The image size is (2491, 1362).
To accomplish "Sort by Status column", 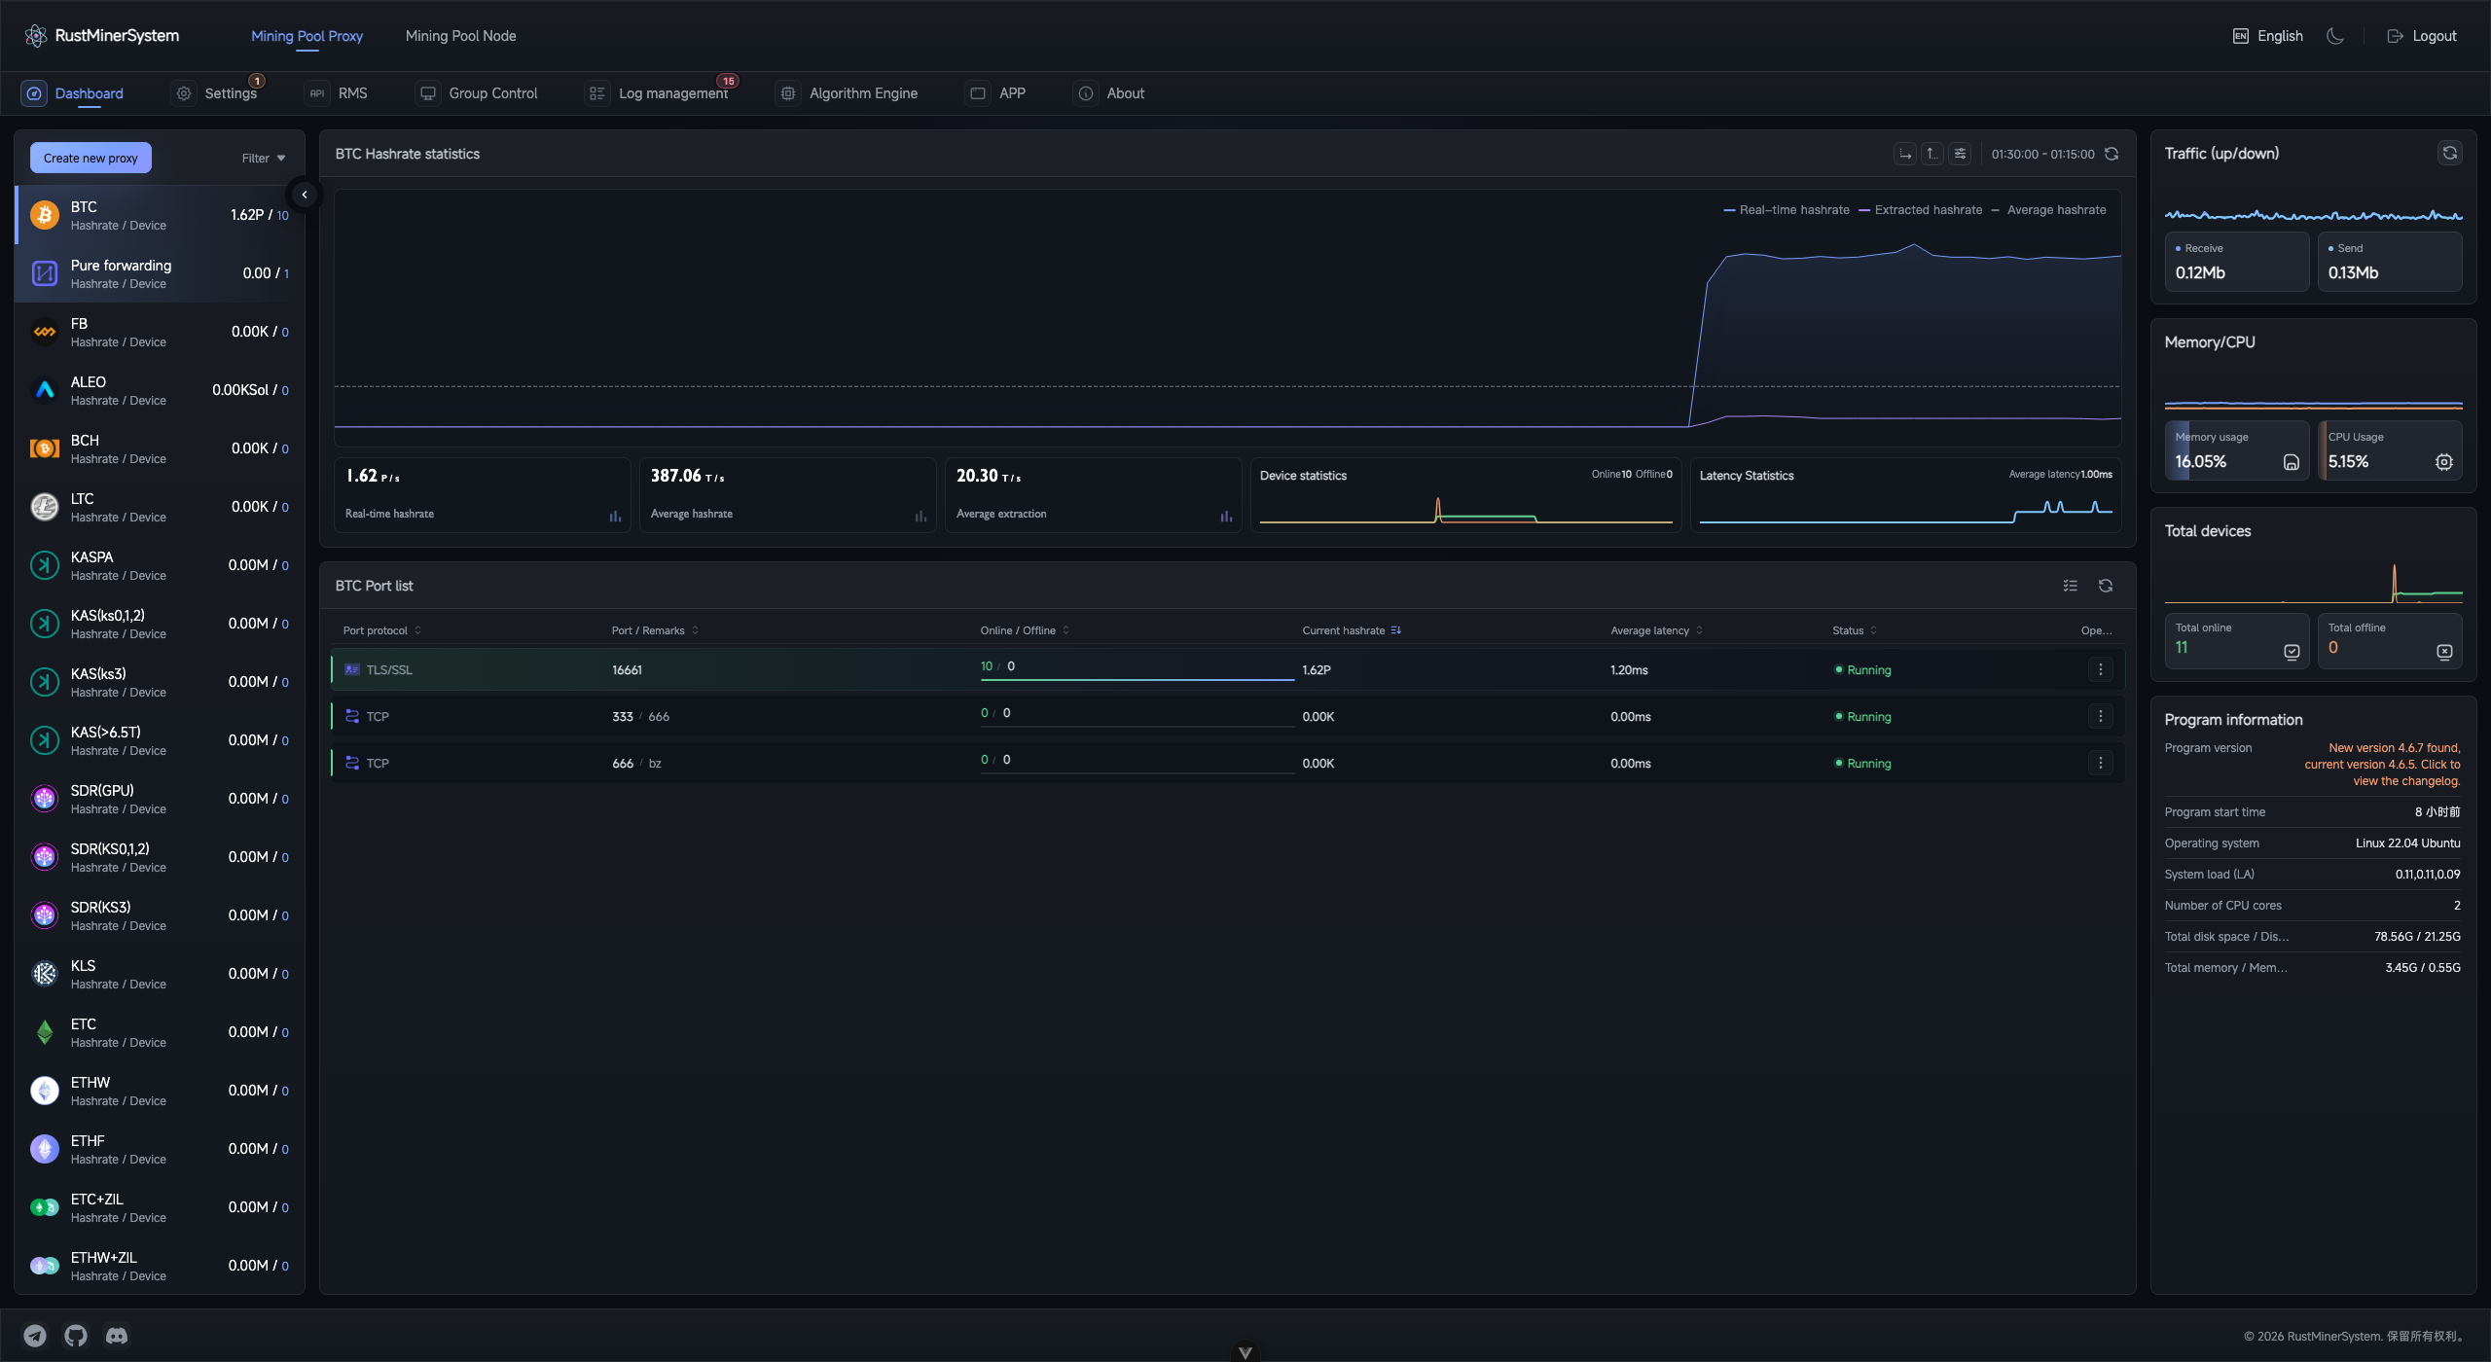I will click(1855, 630).
